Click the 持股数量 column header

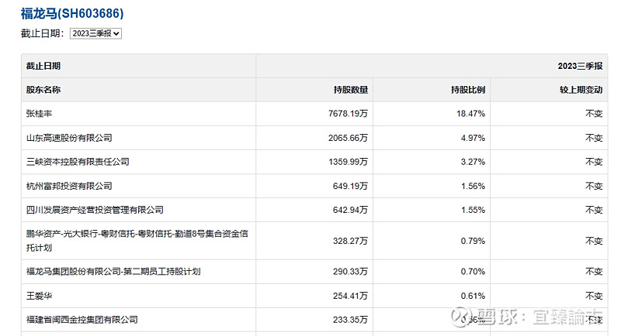point(350,89)
